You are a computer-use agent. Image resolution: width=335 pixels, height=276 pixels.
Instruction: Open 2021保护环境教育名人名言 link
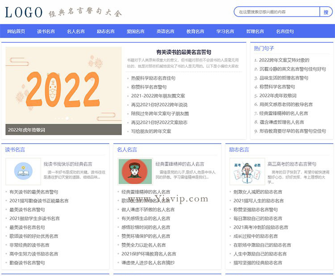(149, 254)
